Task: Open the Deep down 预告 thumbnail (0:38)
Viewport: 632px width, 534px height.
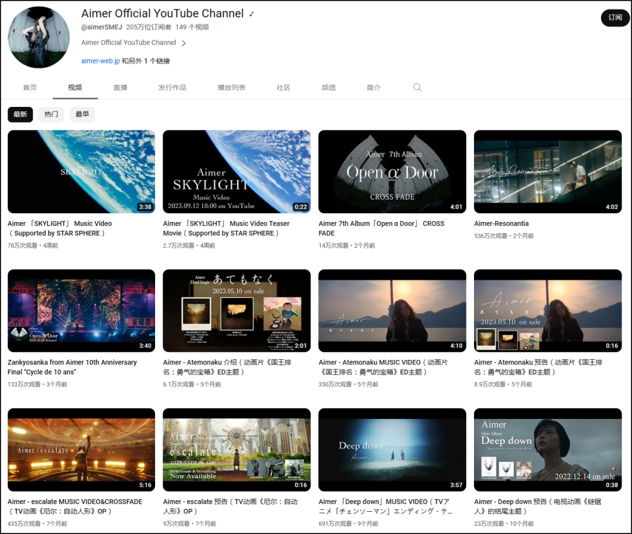Action: coord(548,450)
